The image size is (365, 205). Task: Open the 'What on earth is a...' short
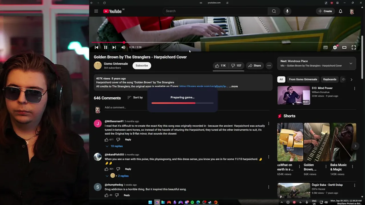(x=290, y=142)
